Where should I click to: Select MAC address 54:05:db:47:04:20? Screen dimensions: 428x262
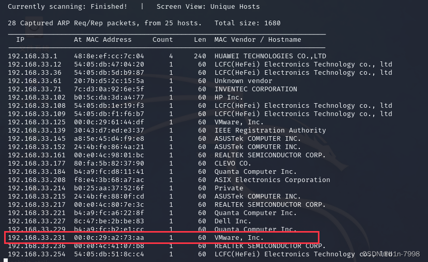109,64
